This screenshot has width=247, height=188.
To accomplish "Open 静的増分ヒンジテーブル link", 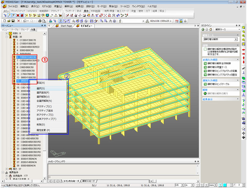I will [218, 84].
